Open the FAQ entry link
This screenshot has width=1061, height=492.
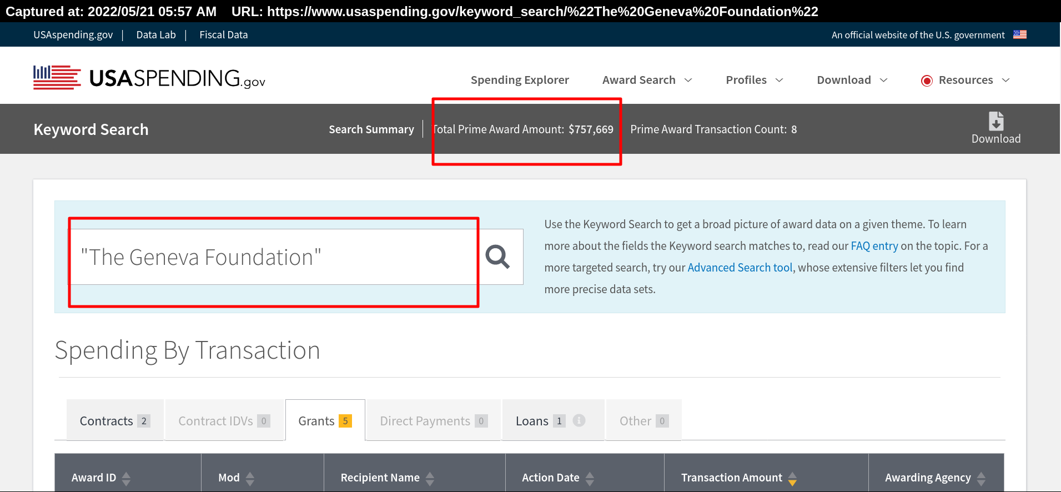coord(874,246)
